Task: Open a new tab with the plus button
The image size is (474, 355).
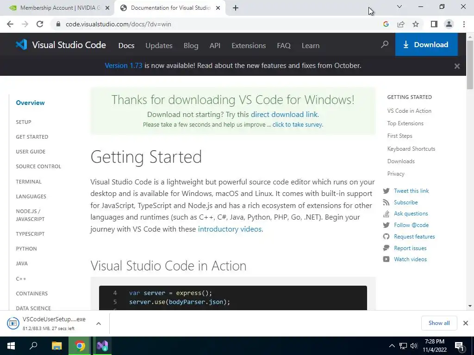Action: click(x=236, y=8)
